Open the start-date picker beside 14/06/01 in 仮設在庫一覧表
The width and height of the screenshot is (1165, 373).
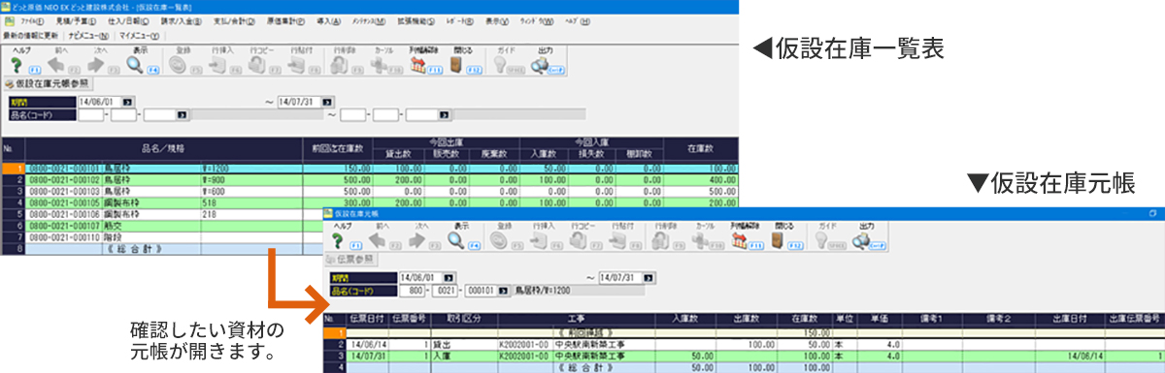(128, 101)
